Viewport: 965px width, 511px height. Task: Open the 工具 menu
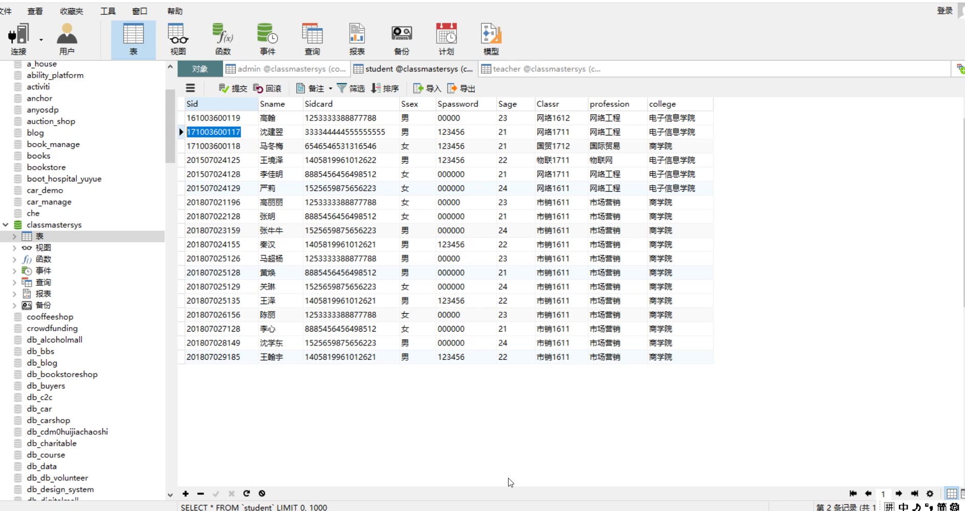pyautogui.click(x=107, y=11)
